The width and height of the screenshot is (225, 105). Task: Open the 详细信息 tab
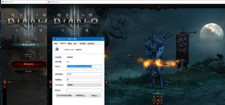coord(83,44)
